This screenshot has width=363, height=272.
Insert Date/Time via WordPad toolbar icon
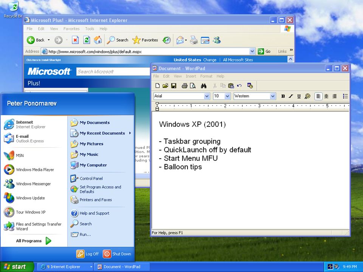point(250,86)
